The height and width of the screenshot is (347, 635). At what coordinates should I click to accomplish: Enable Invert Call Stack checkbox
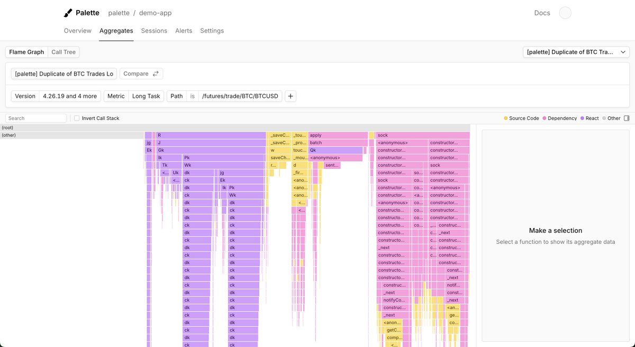[x=77, y=118]
